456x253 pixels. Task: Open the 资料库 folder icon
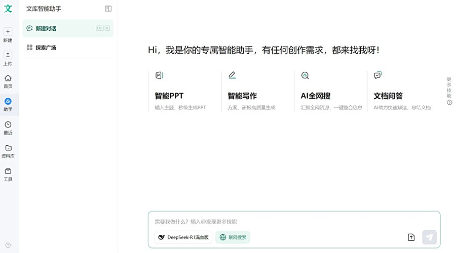click(8, 148)
